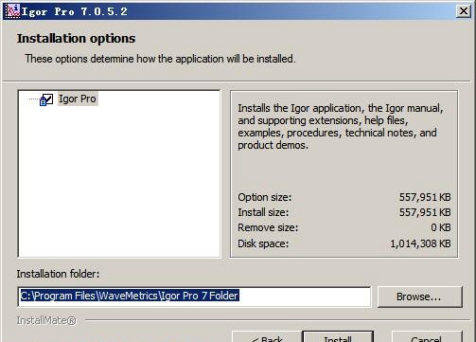
Task: Click the Igor Pro 7.0.5.2 title bar text
Action: [x=75, y=11]
